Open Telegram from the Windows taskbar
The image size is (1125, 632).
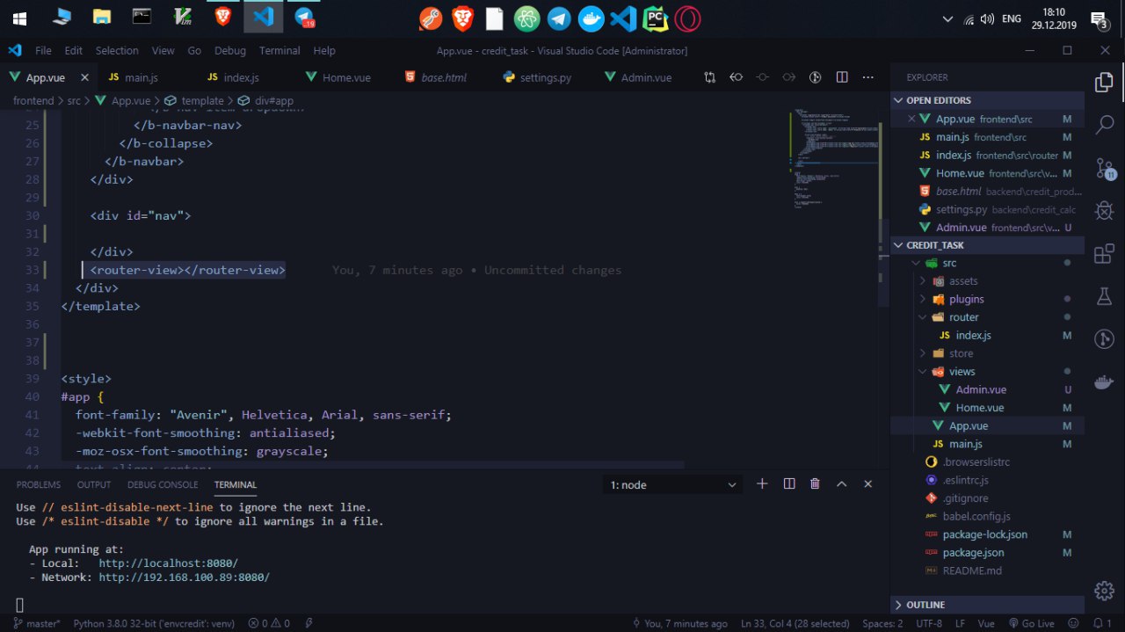click(x=559, y=18)
